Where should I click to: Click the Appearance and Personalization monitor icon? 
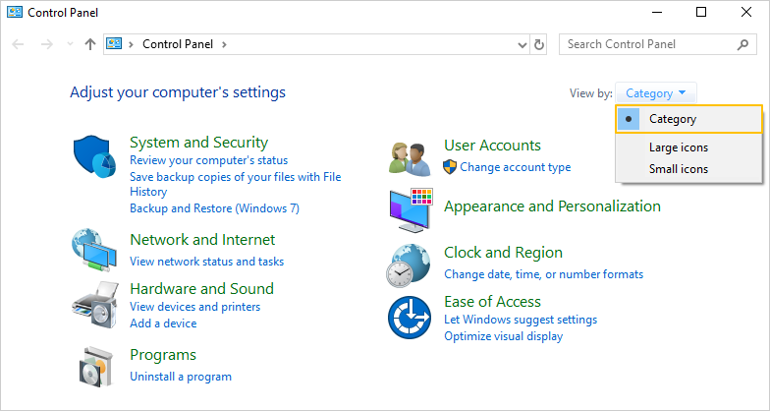pyautogui.click(x=411, y=209)
